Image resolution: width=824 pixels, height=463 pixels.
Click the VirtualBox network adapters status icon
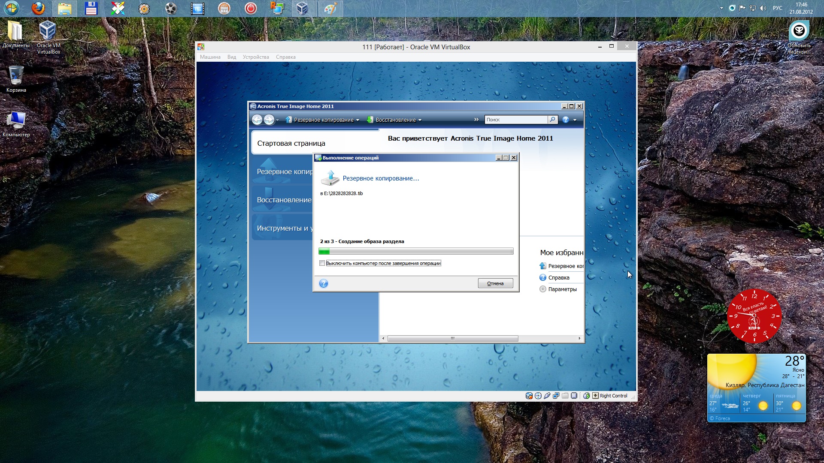point(556,396)
